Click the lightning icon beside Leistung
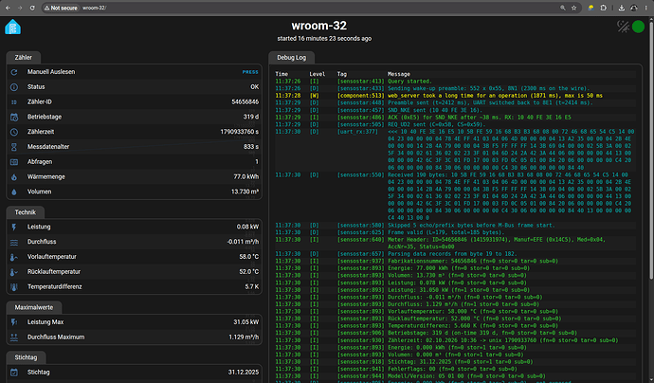The height and width of the screenshot is (383, 654). [x=14, y=227]
